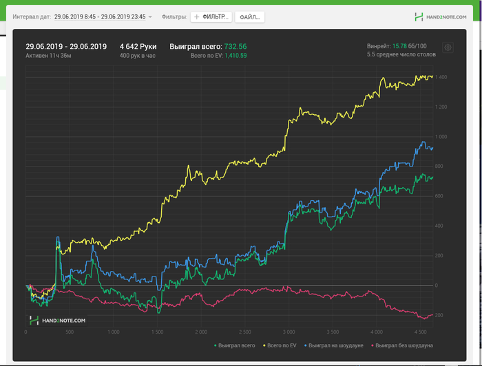Click the pink dot next to Выиграл без шоудауна
This screenshot has height=366, width=482.
click(373, 346)
